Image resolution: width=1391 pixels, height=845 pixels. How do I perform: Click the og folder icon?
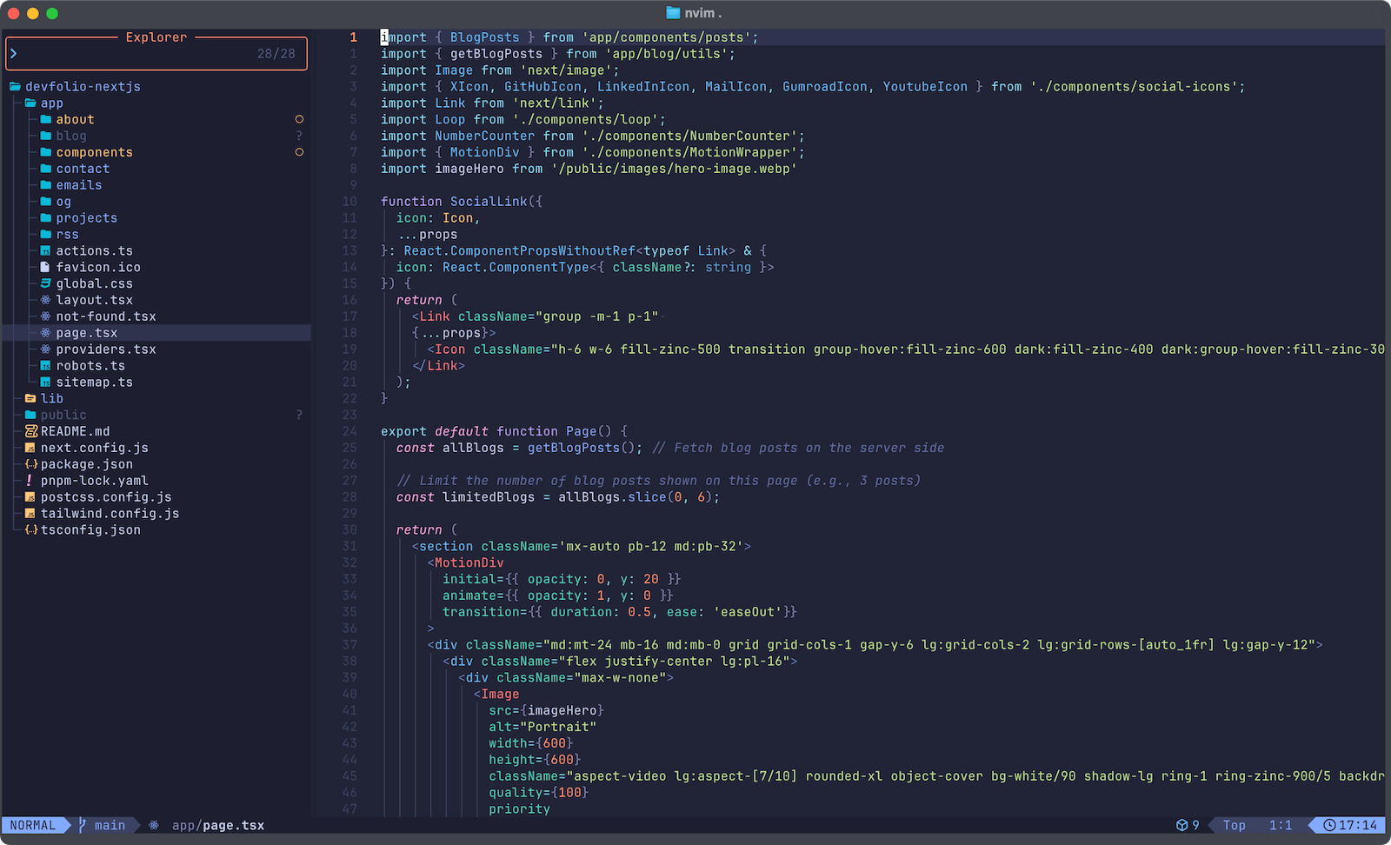[x=46, y=202]
